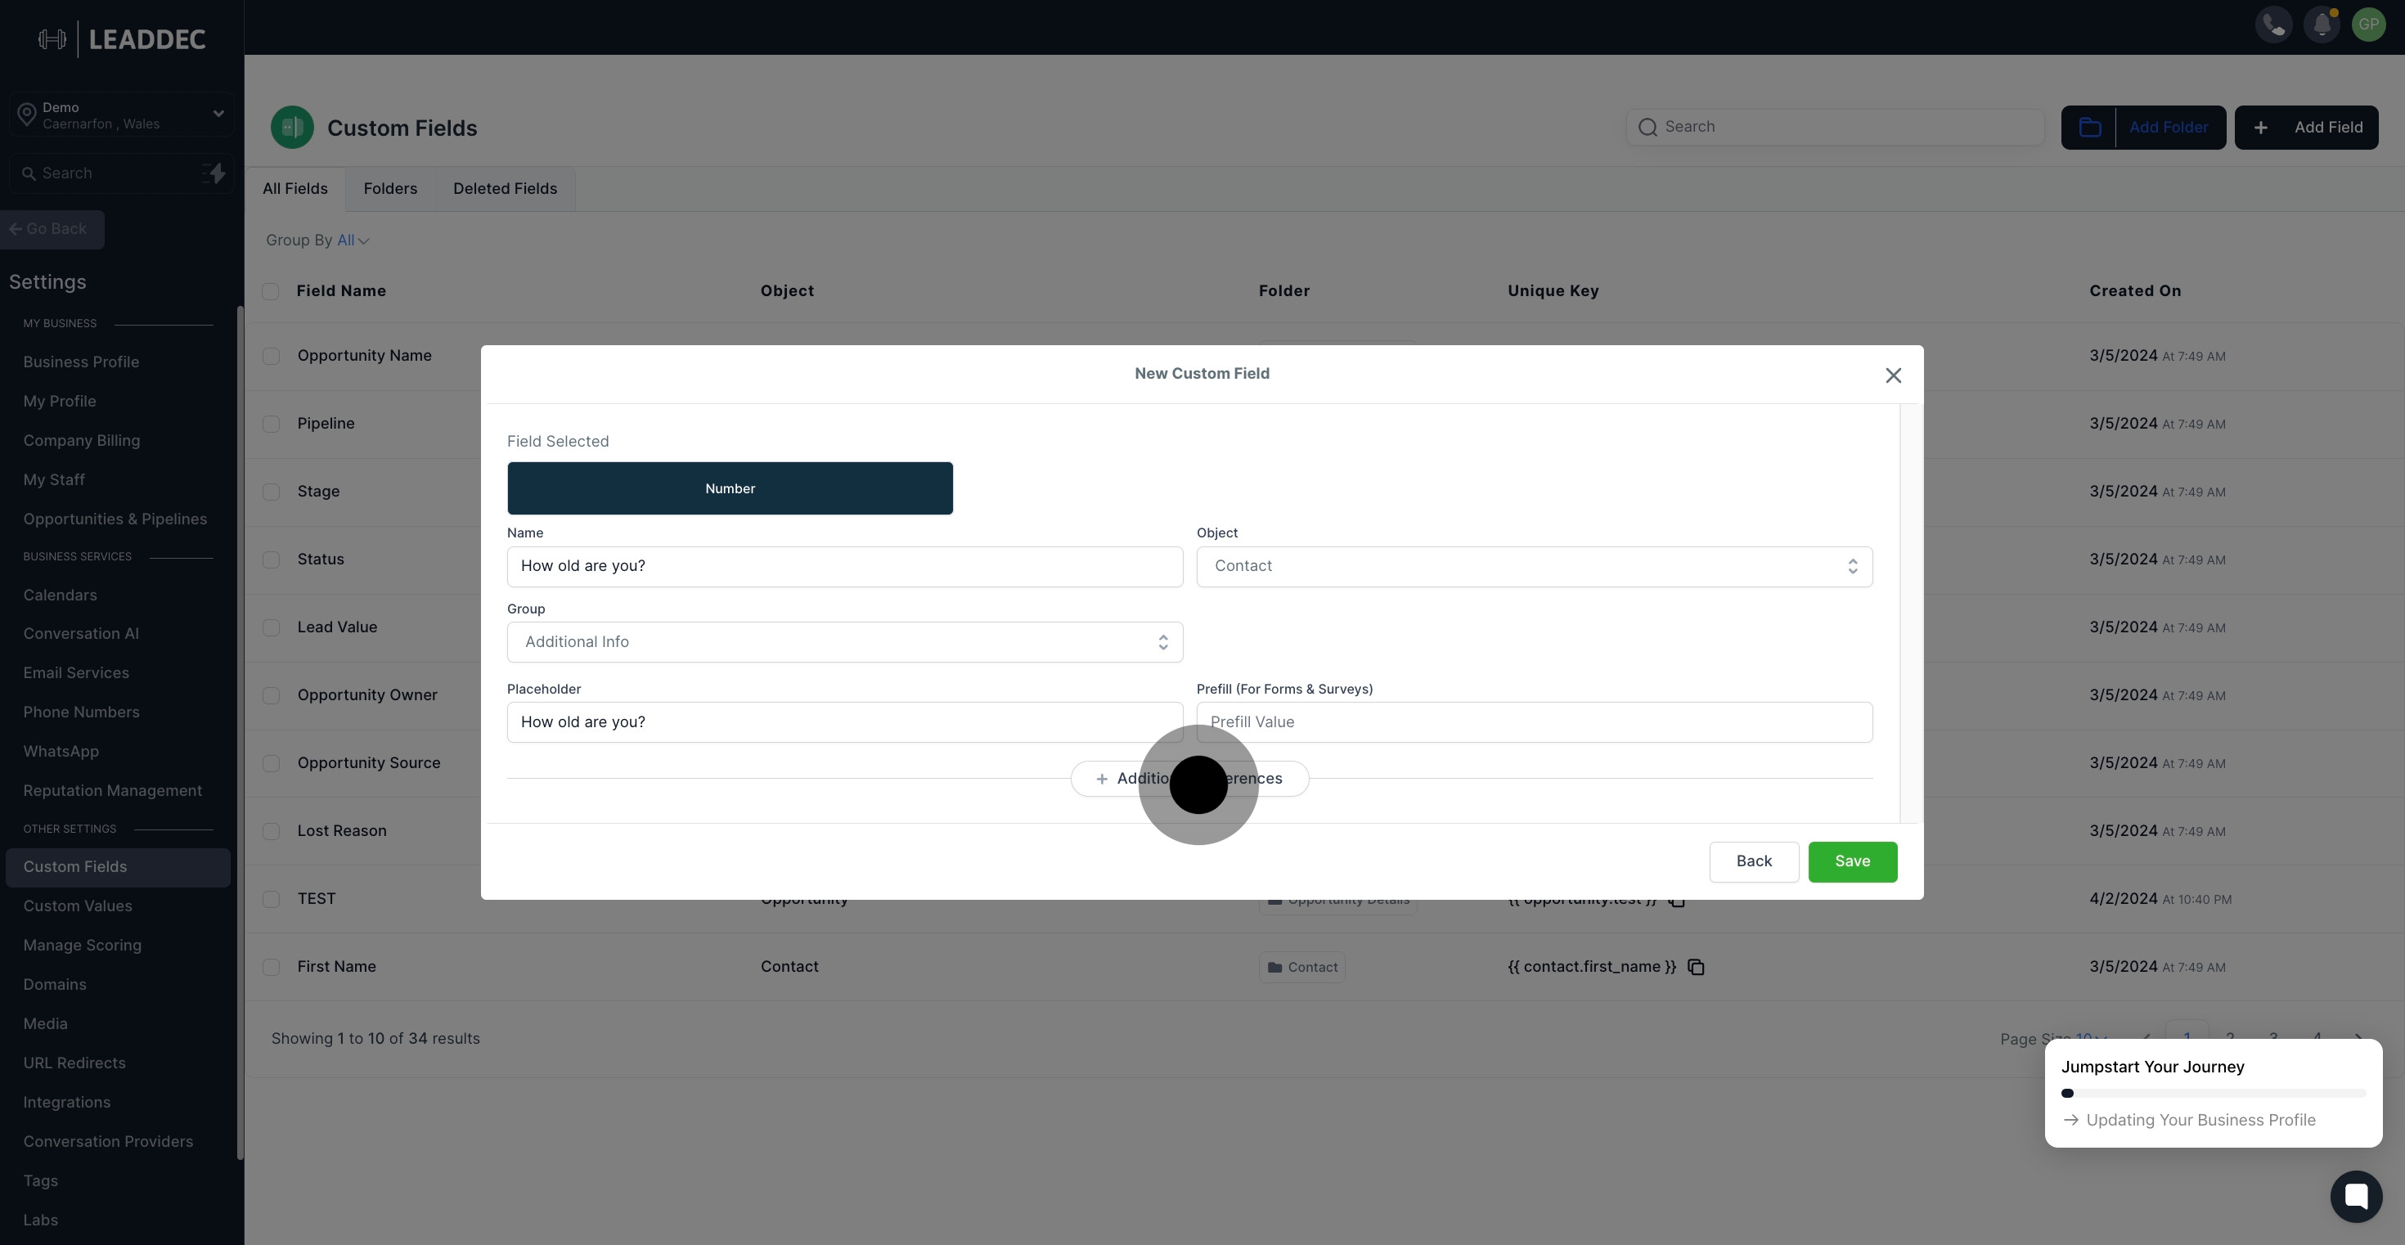Switch to the Deleted Fields tab
Image resolution: width=2405 pixels, height=1245 pixels.
pyautogui.click(x=505, y=190)
